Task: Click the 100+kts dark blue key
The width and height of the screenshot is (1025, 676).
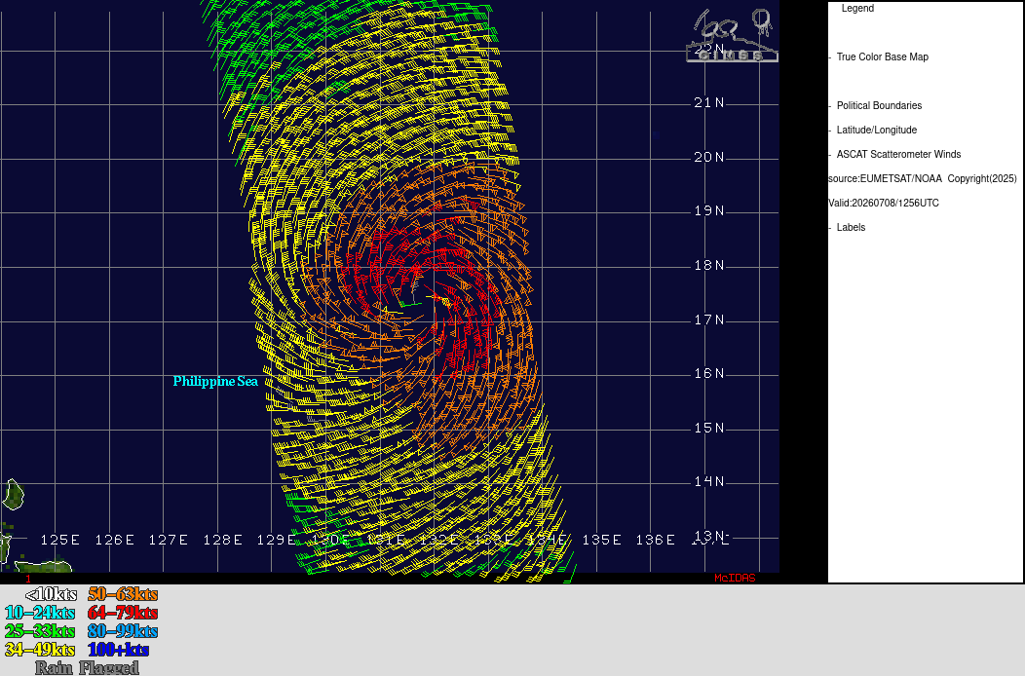Action: point(118,649)
